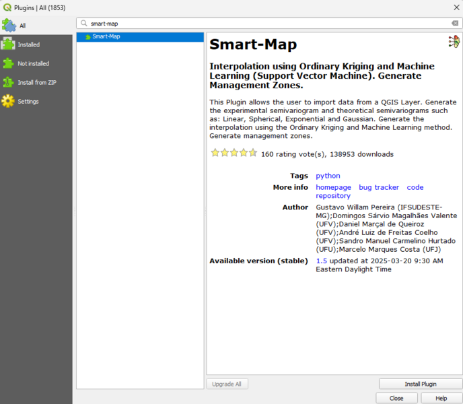463x404 pixels.
Task: Click the Smart-Map plugin logo icon
Action: pos(454,42)
